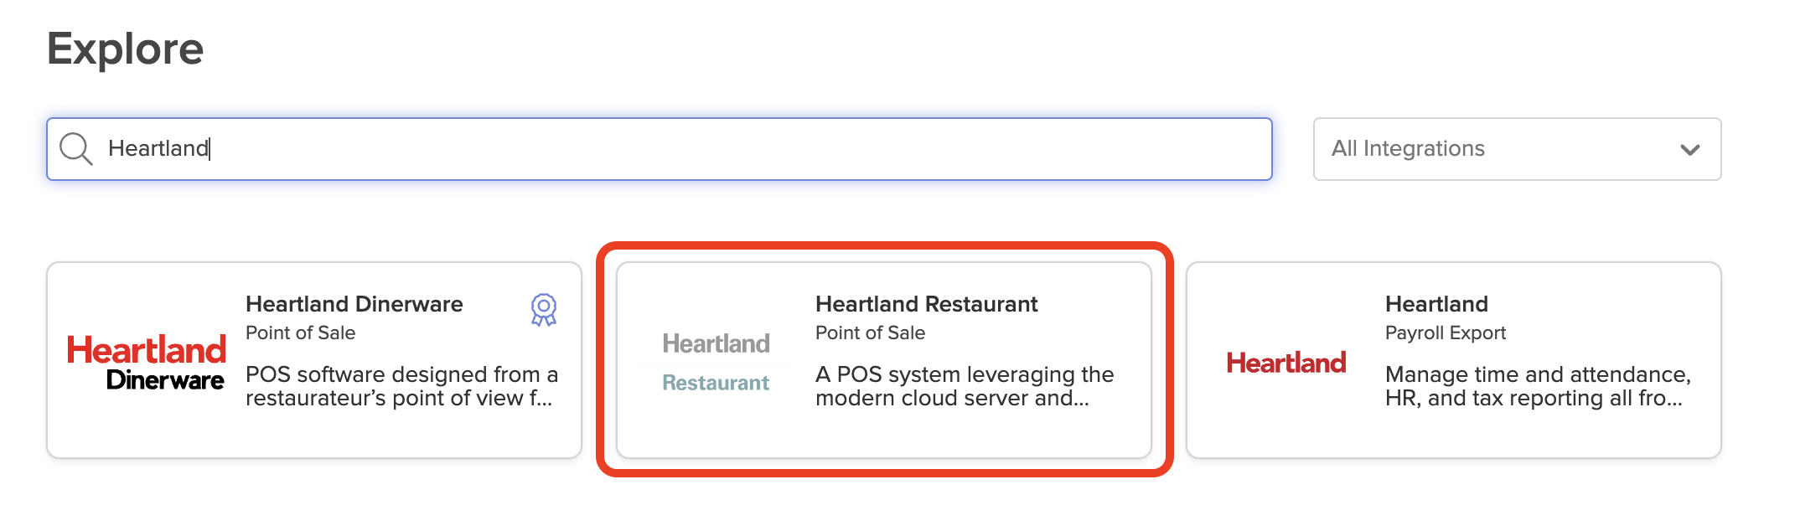Click the Dinerware POS software description
The height and width of the screenshot is (531, 1795).
coord(401,386)
